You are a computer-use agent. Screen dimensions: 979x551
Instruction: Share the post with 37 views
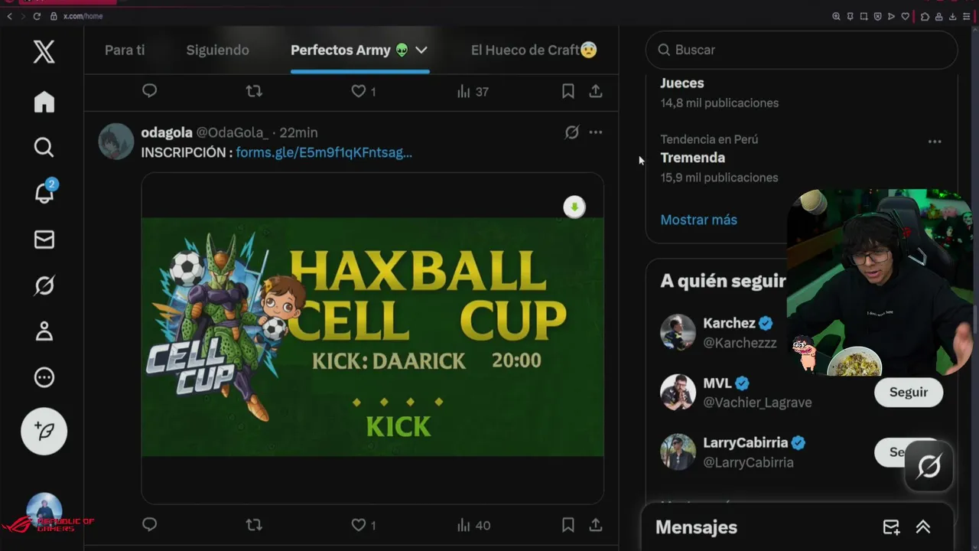click(x=596, y=91)
